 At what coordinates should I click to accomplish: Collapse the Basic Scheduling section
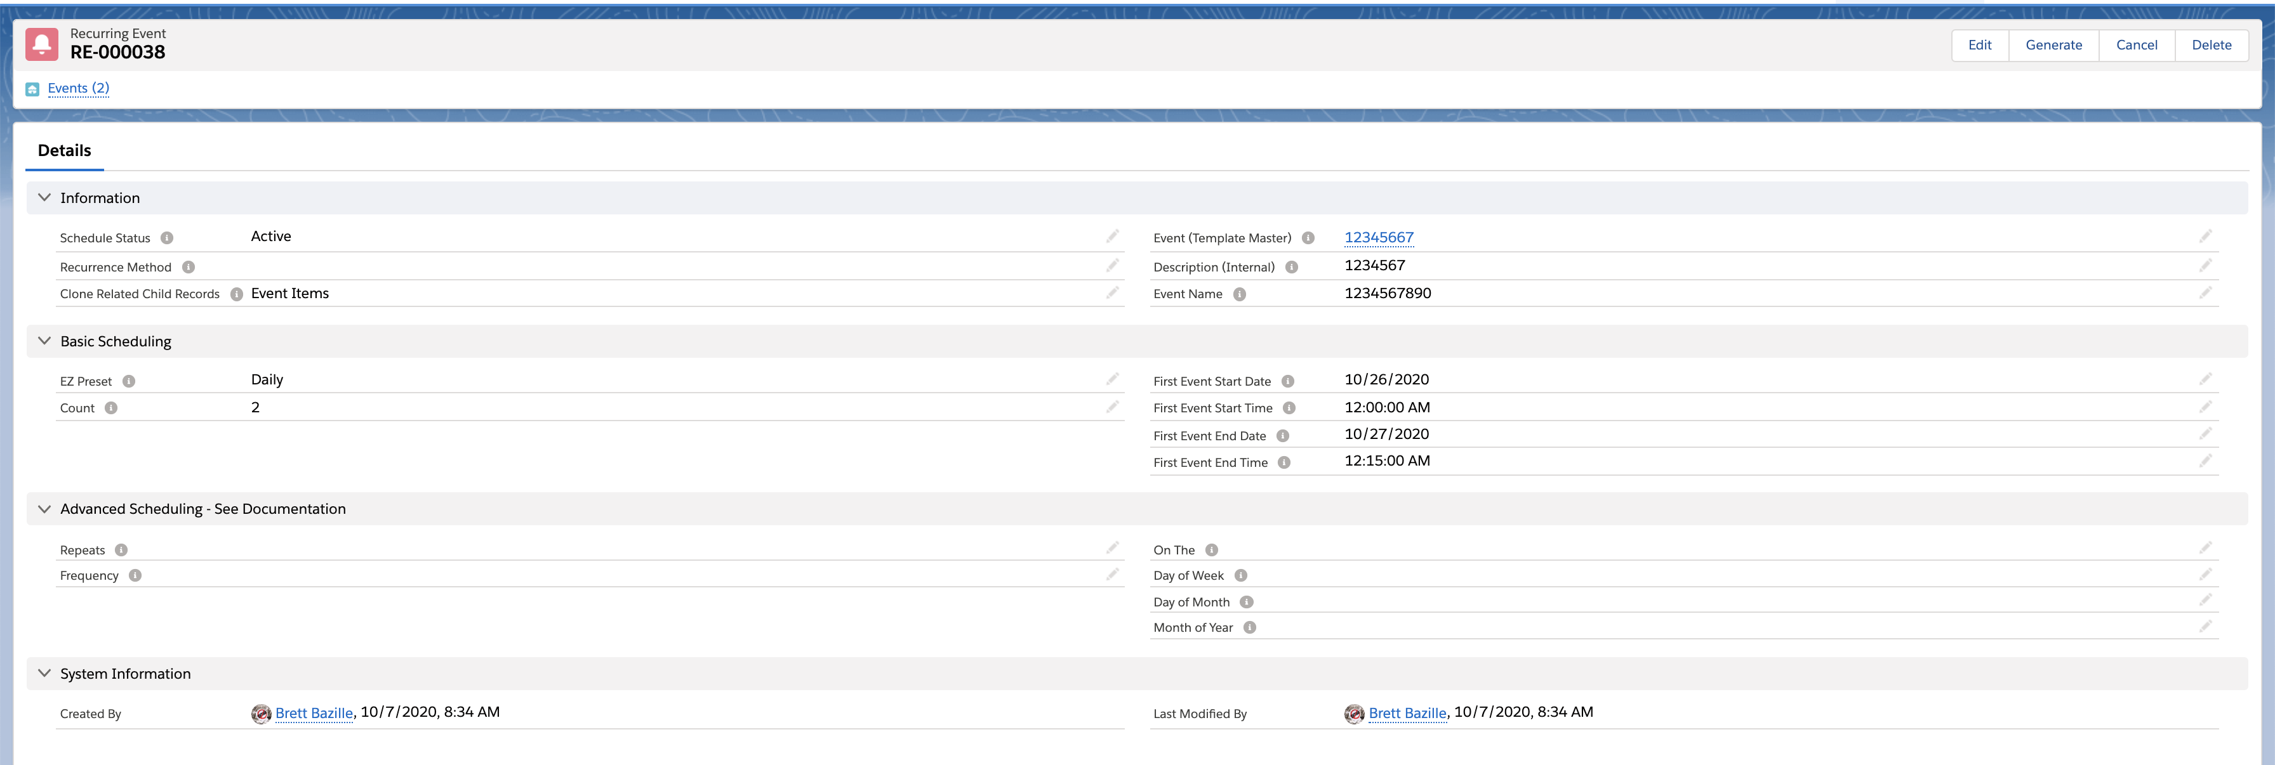click(x=44, y=341)
